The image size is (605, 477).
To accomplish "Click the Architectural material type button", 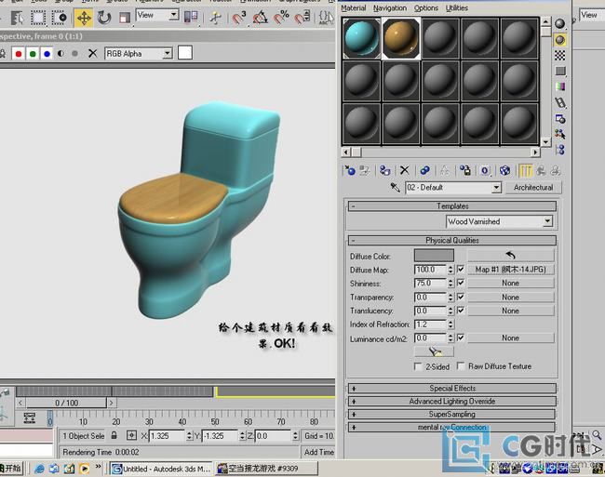I will click(533, 187).
